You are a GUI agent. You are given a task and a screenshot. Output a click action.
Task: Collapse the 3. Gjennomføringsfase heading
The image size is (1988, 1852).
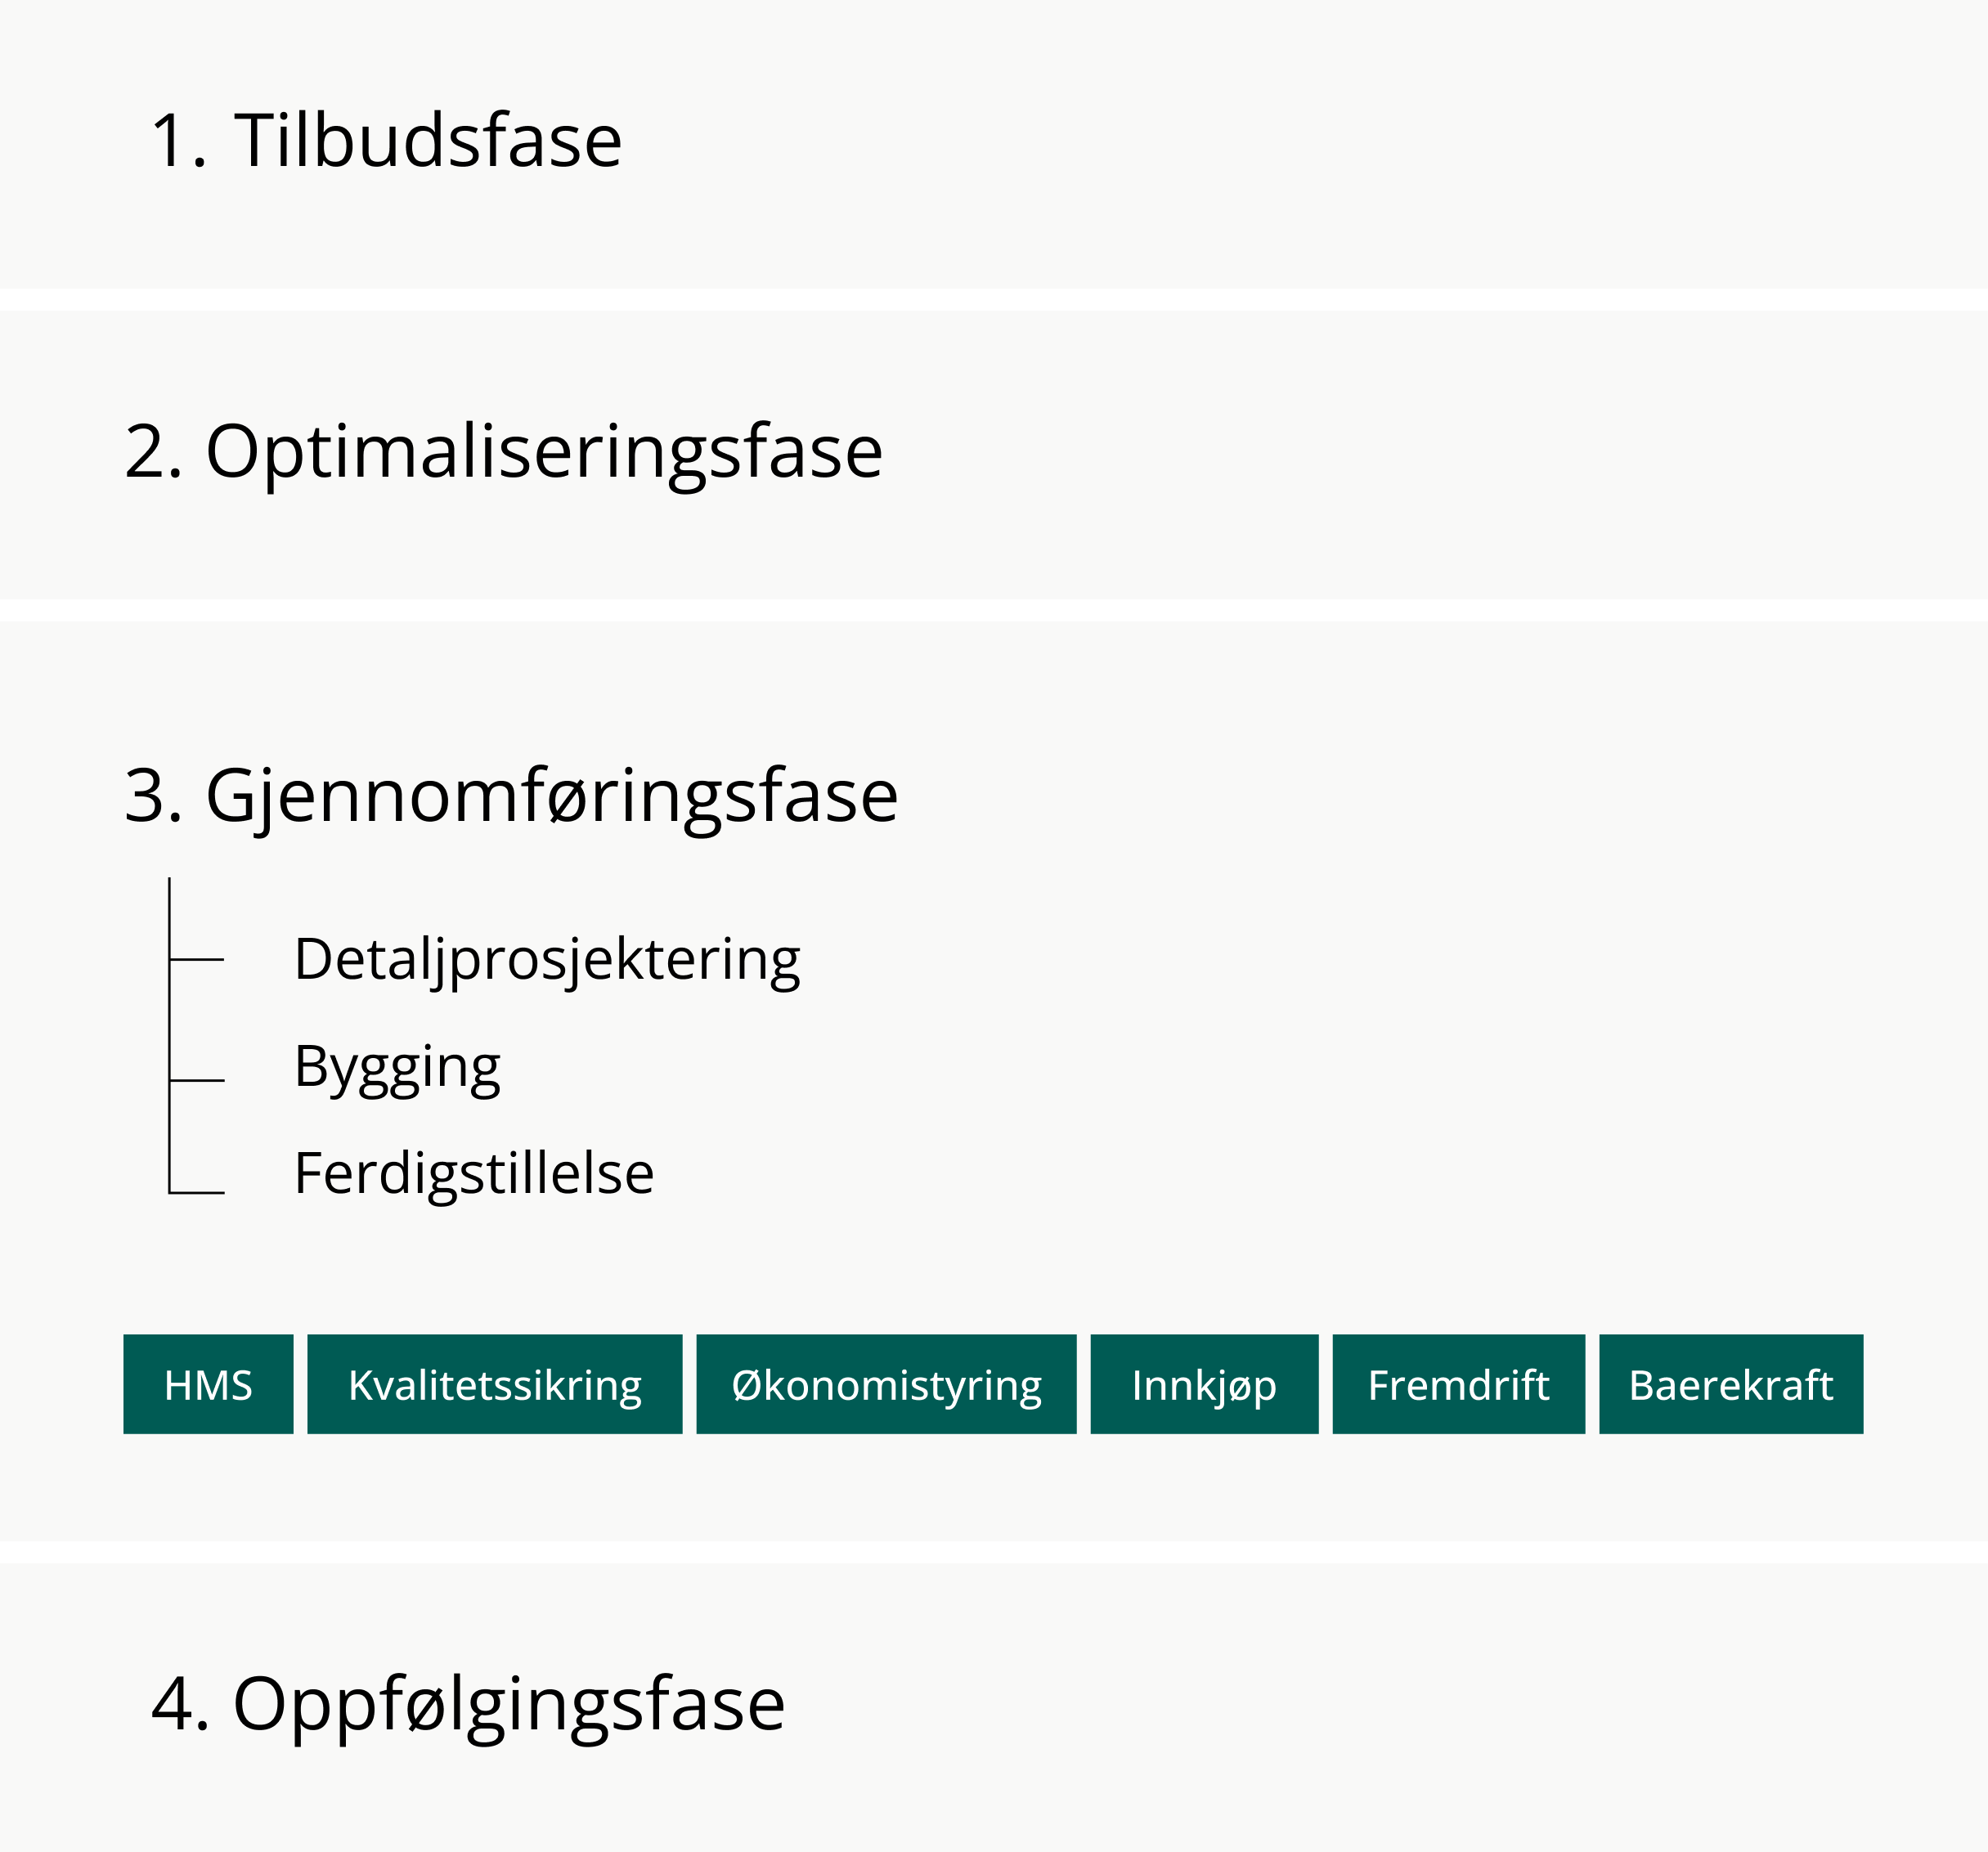click(x=551, y=796)
